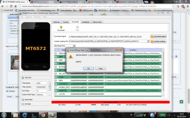
Task: Open Chrome from the taskbar
Action: (43, 115)
